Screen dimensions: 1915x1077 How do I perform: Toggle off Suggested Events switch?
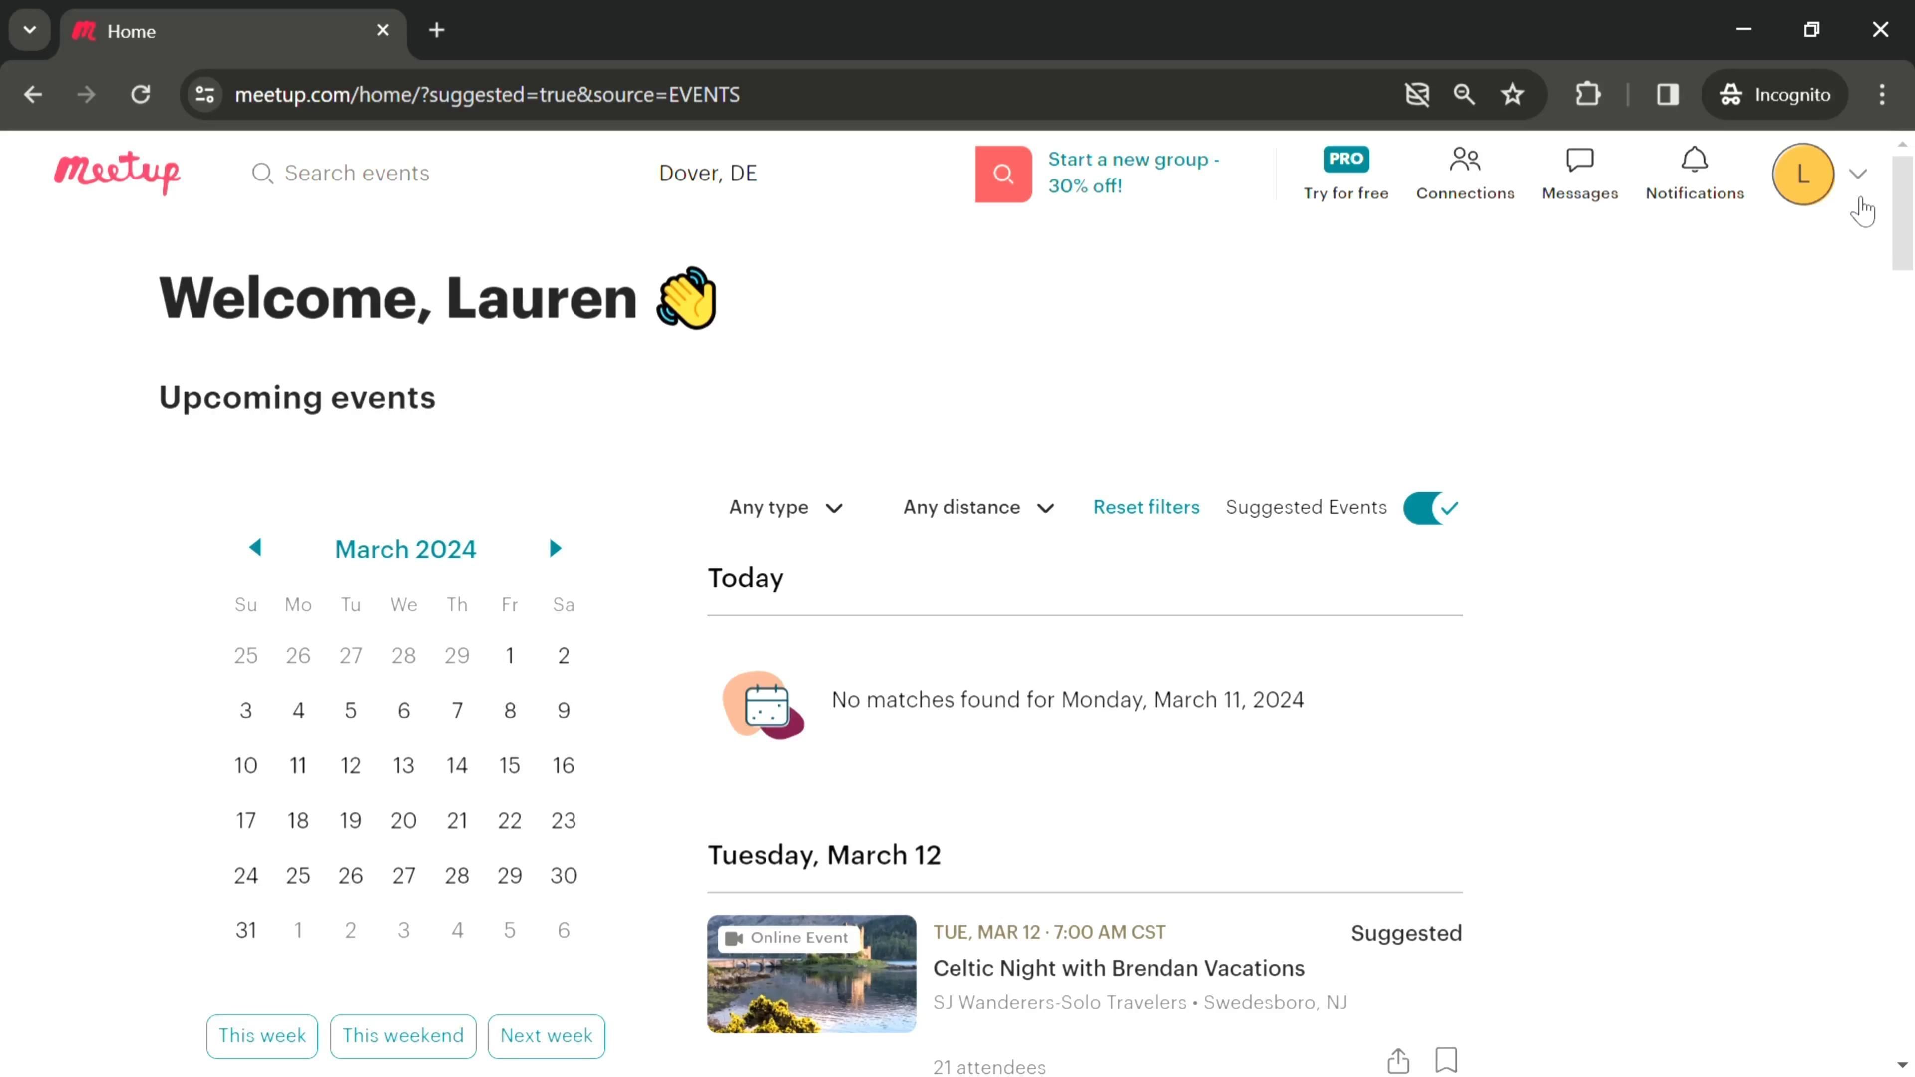[x=1431, y=508]
